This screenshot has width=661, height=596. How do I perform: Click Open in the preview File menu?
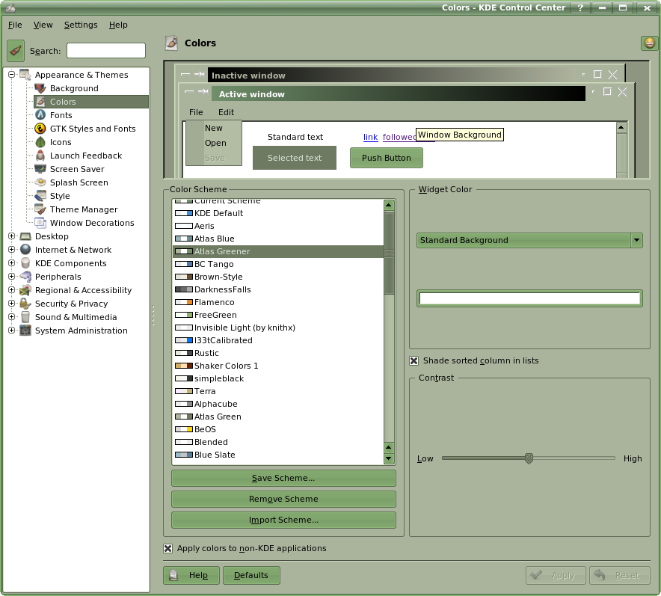[x=215, y=143]
